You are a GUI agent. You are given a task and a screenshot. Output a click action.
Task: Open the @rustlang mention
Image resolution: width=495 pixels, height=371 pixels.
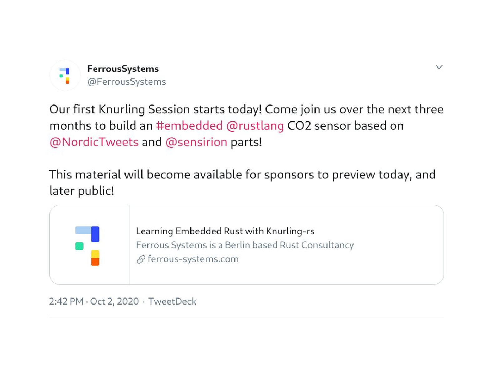255,126
